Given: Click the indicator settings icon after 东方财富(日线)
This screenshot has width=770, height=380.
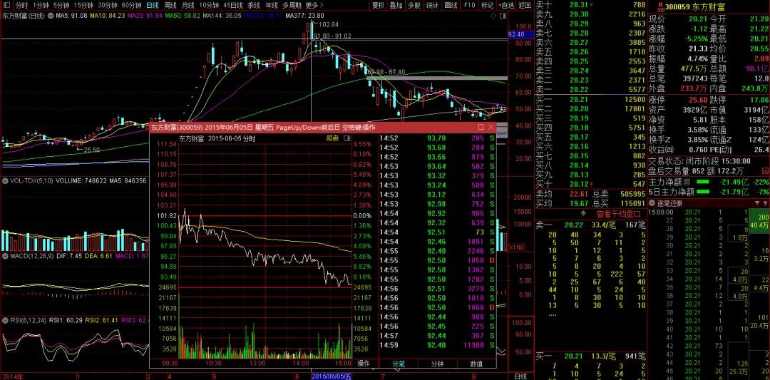Looking at the screenshot, I should pos(49,15).
